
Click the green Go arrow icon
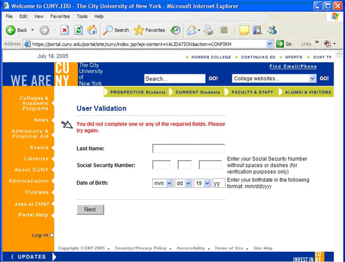tap(280, 44)
